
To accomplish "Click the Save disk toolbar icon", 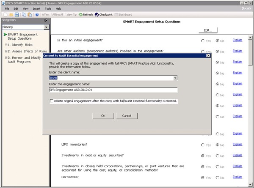I will click(17, 14).
